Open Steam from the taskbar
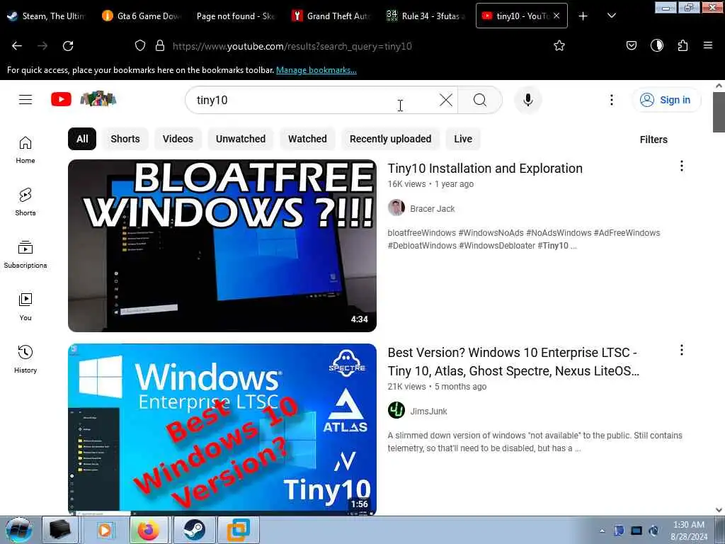Screen dimensions: 725x544 [x=194, y=530]
